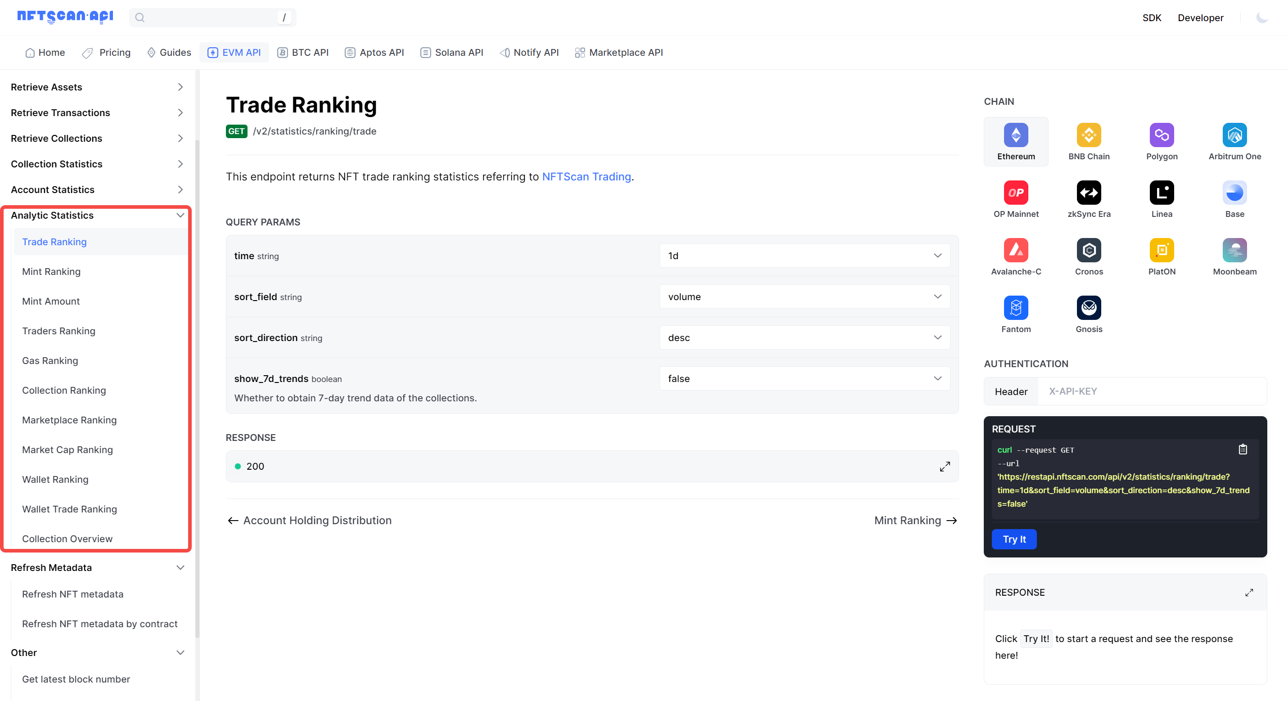Screen dimensions: 1288x701
Task: Open the time dropdown showing 1d
Action: (804, 256)
